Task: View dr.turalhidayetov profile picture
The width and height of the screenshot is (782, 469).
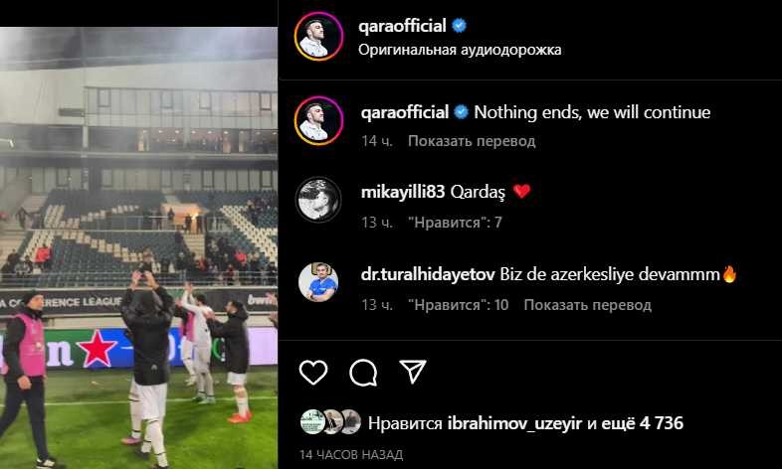Action: click(318, 282)
